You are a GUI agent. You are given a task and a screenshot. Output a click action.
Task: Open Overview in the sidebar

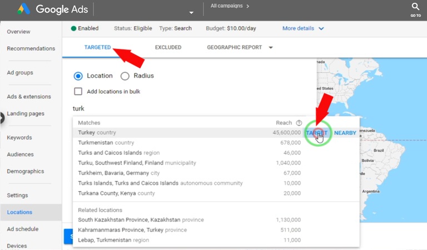(x=18, y=32)
